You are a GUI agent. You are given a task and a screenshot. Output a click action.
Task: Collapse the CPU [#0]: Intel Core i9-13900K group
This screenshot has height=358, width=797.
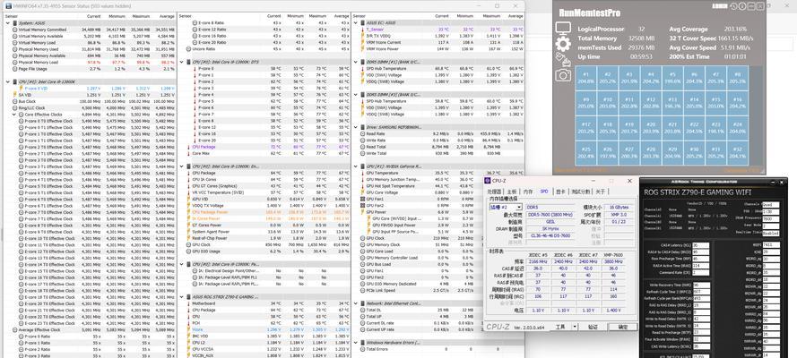pos(8,81)
